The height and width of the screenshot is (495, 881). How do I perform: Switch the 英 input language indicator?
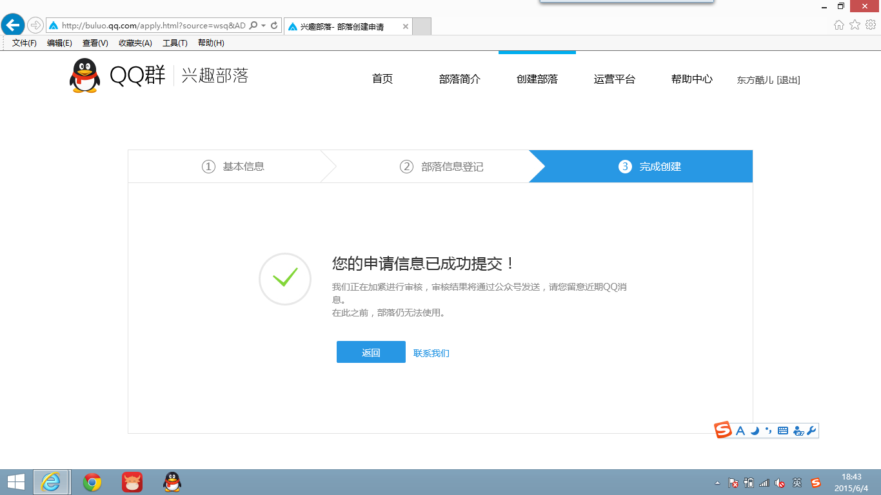(x=797, y=483)
